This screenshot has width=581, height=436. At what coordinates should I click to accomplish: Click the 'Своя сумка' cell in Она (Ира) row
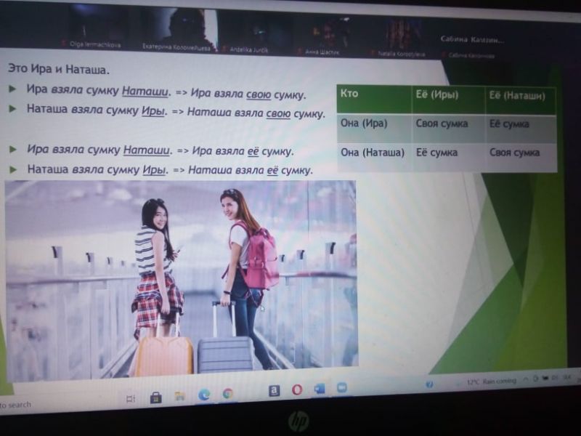447,124
